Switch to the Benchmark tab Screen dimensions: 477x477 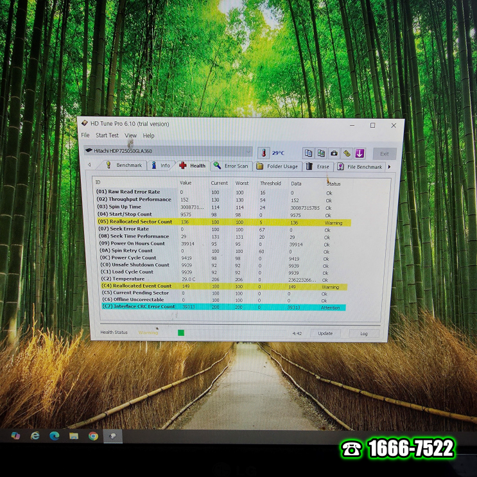[124, 165]
